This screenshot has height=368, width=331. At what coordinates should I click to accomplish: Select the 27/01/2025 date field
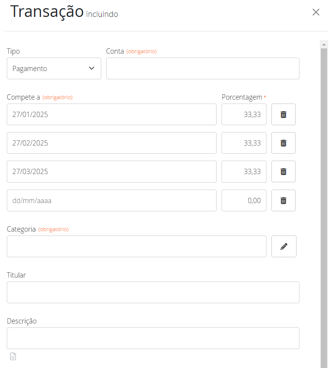point(111,115)
